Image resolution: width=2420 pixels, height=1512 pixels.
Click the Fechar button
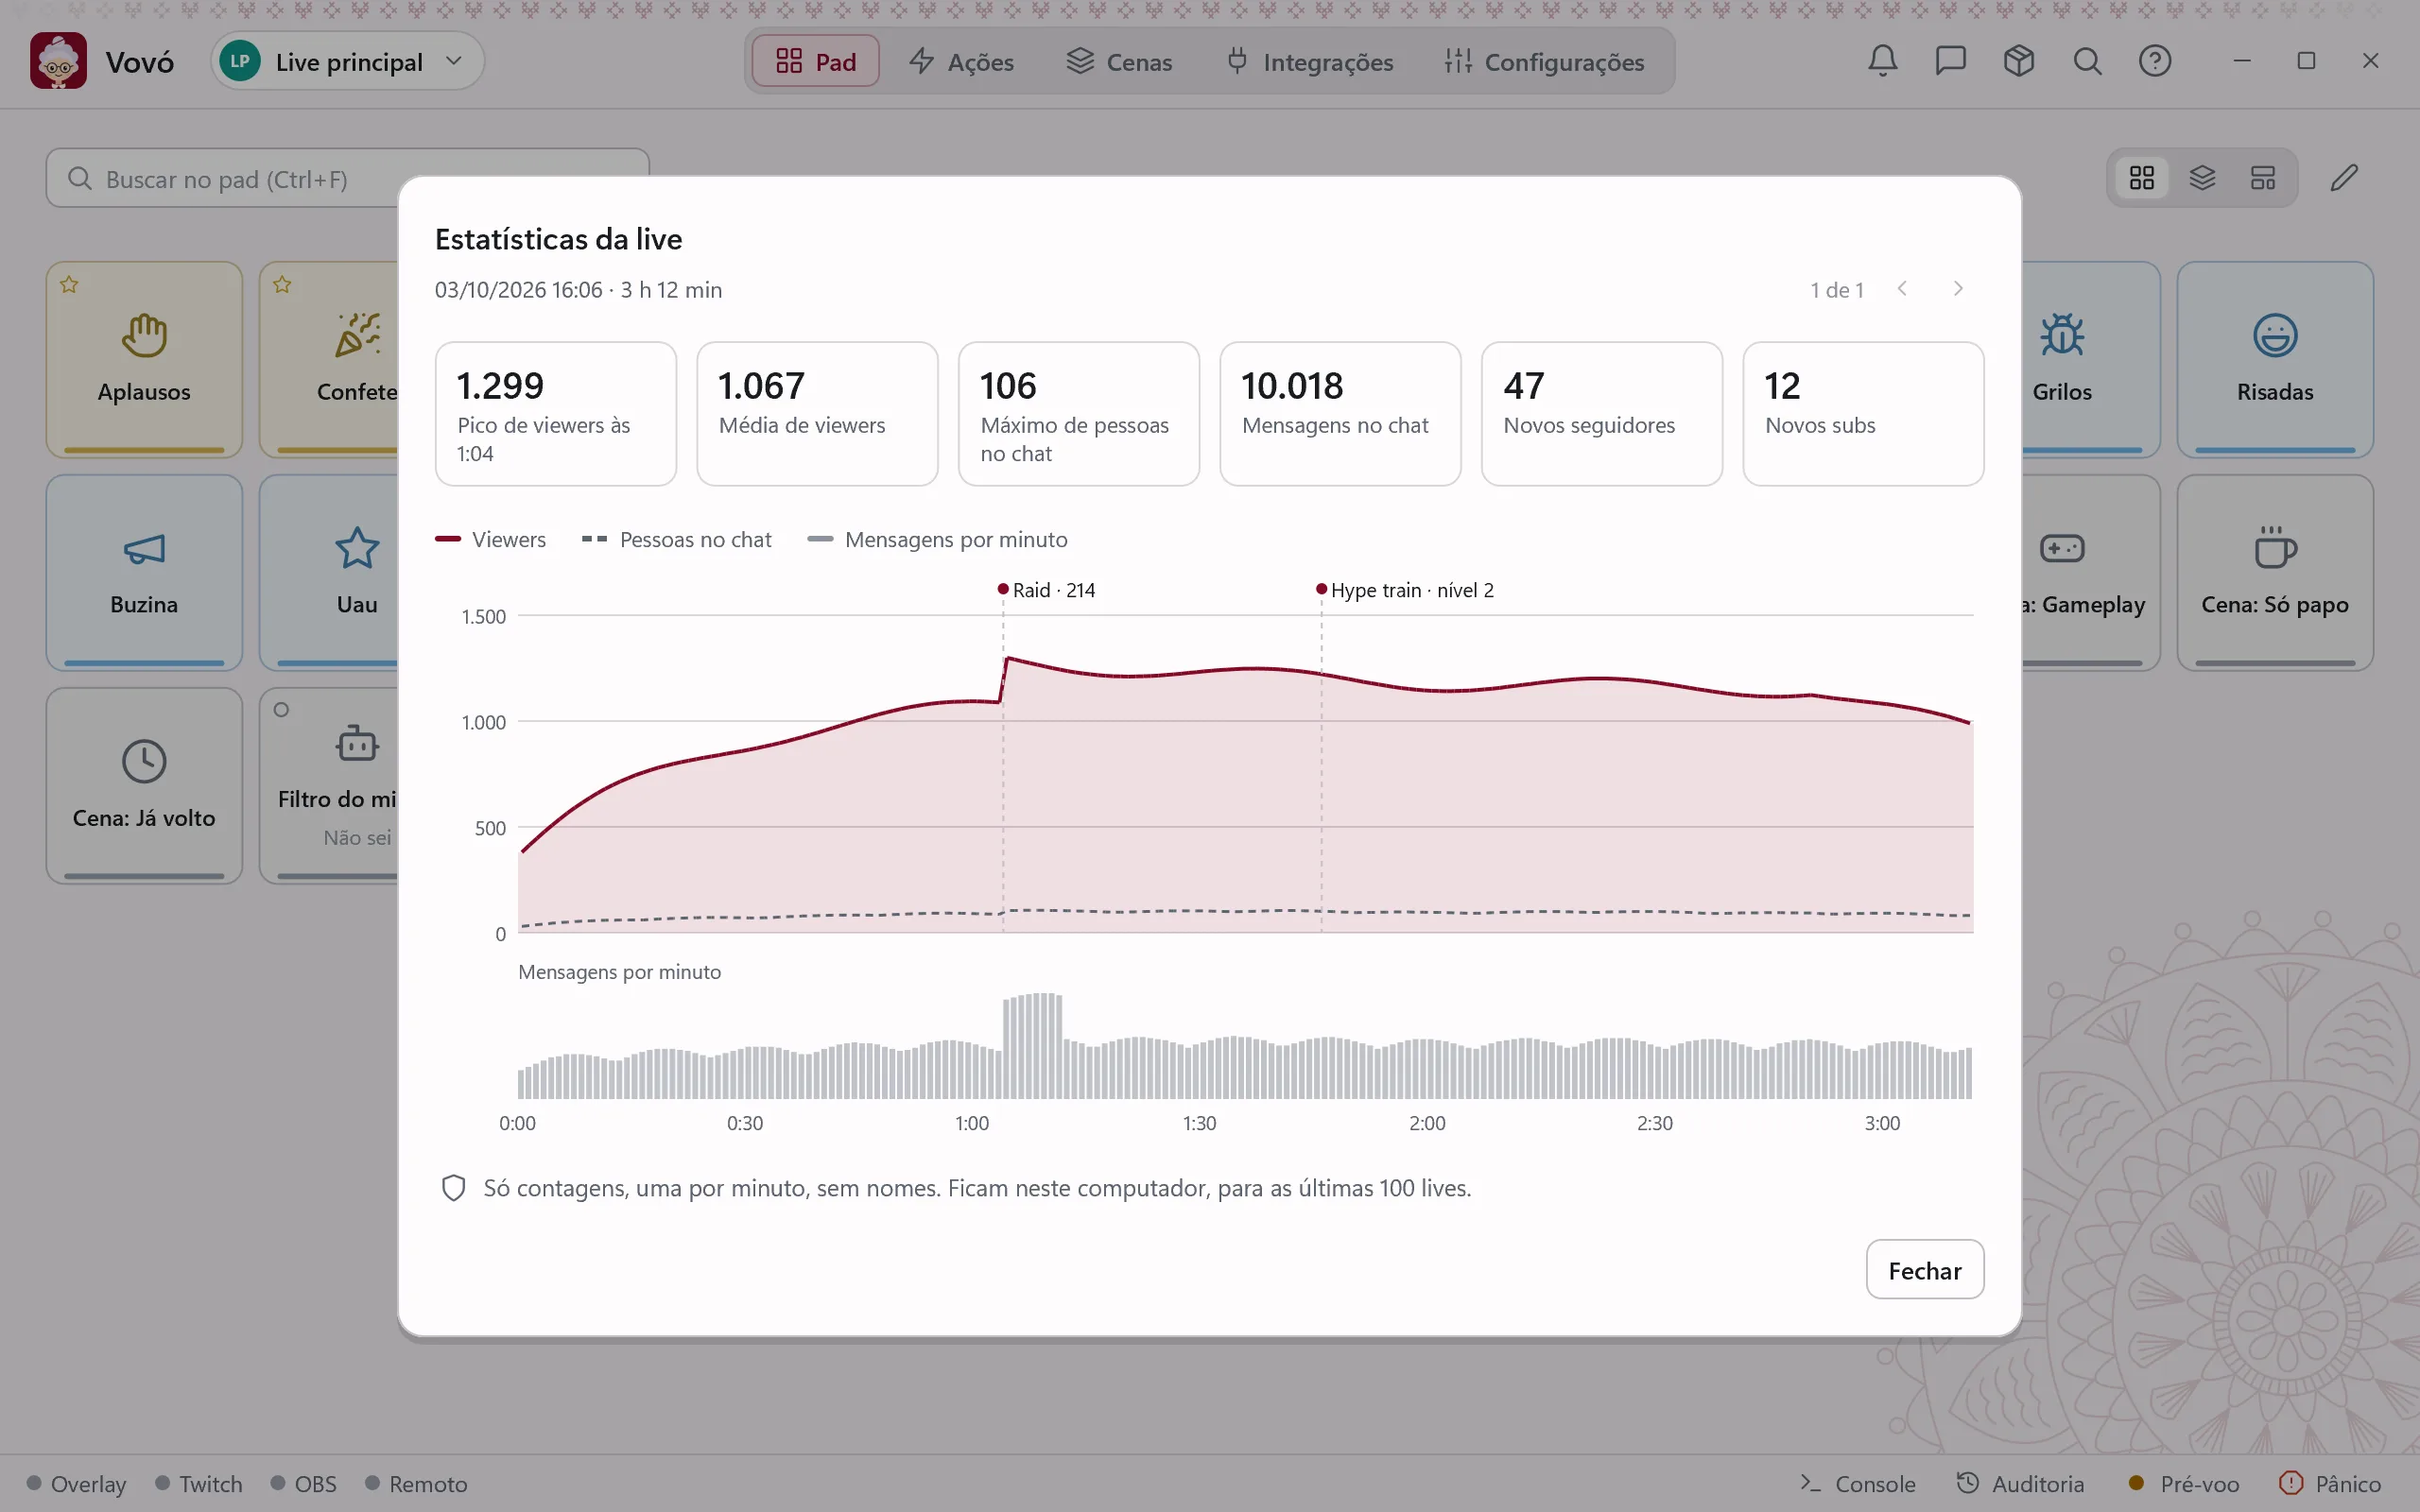[x=1924, y=1270]
